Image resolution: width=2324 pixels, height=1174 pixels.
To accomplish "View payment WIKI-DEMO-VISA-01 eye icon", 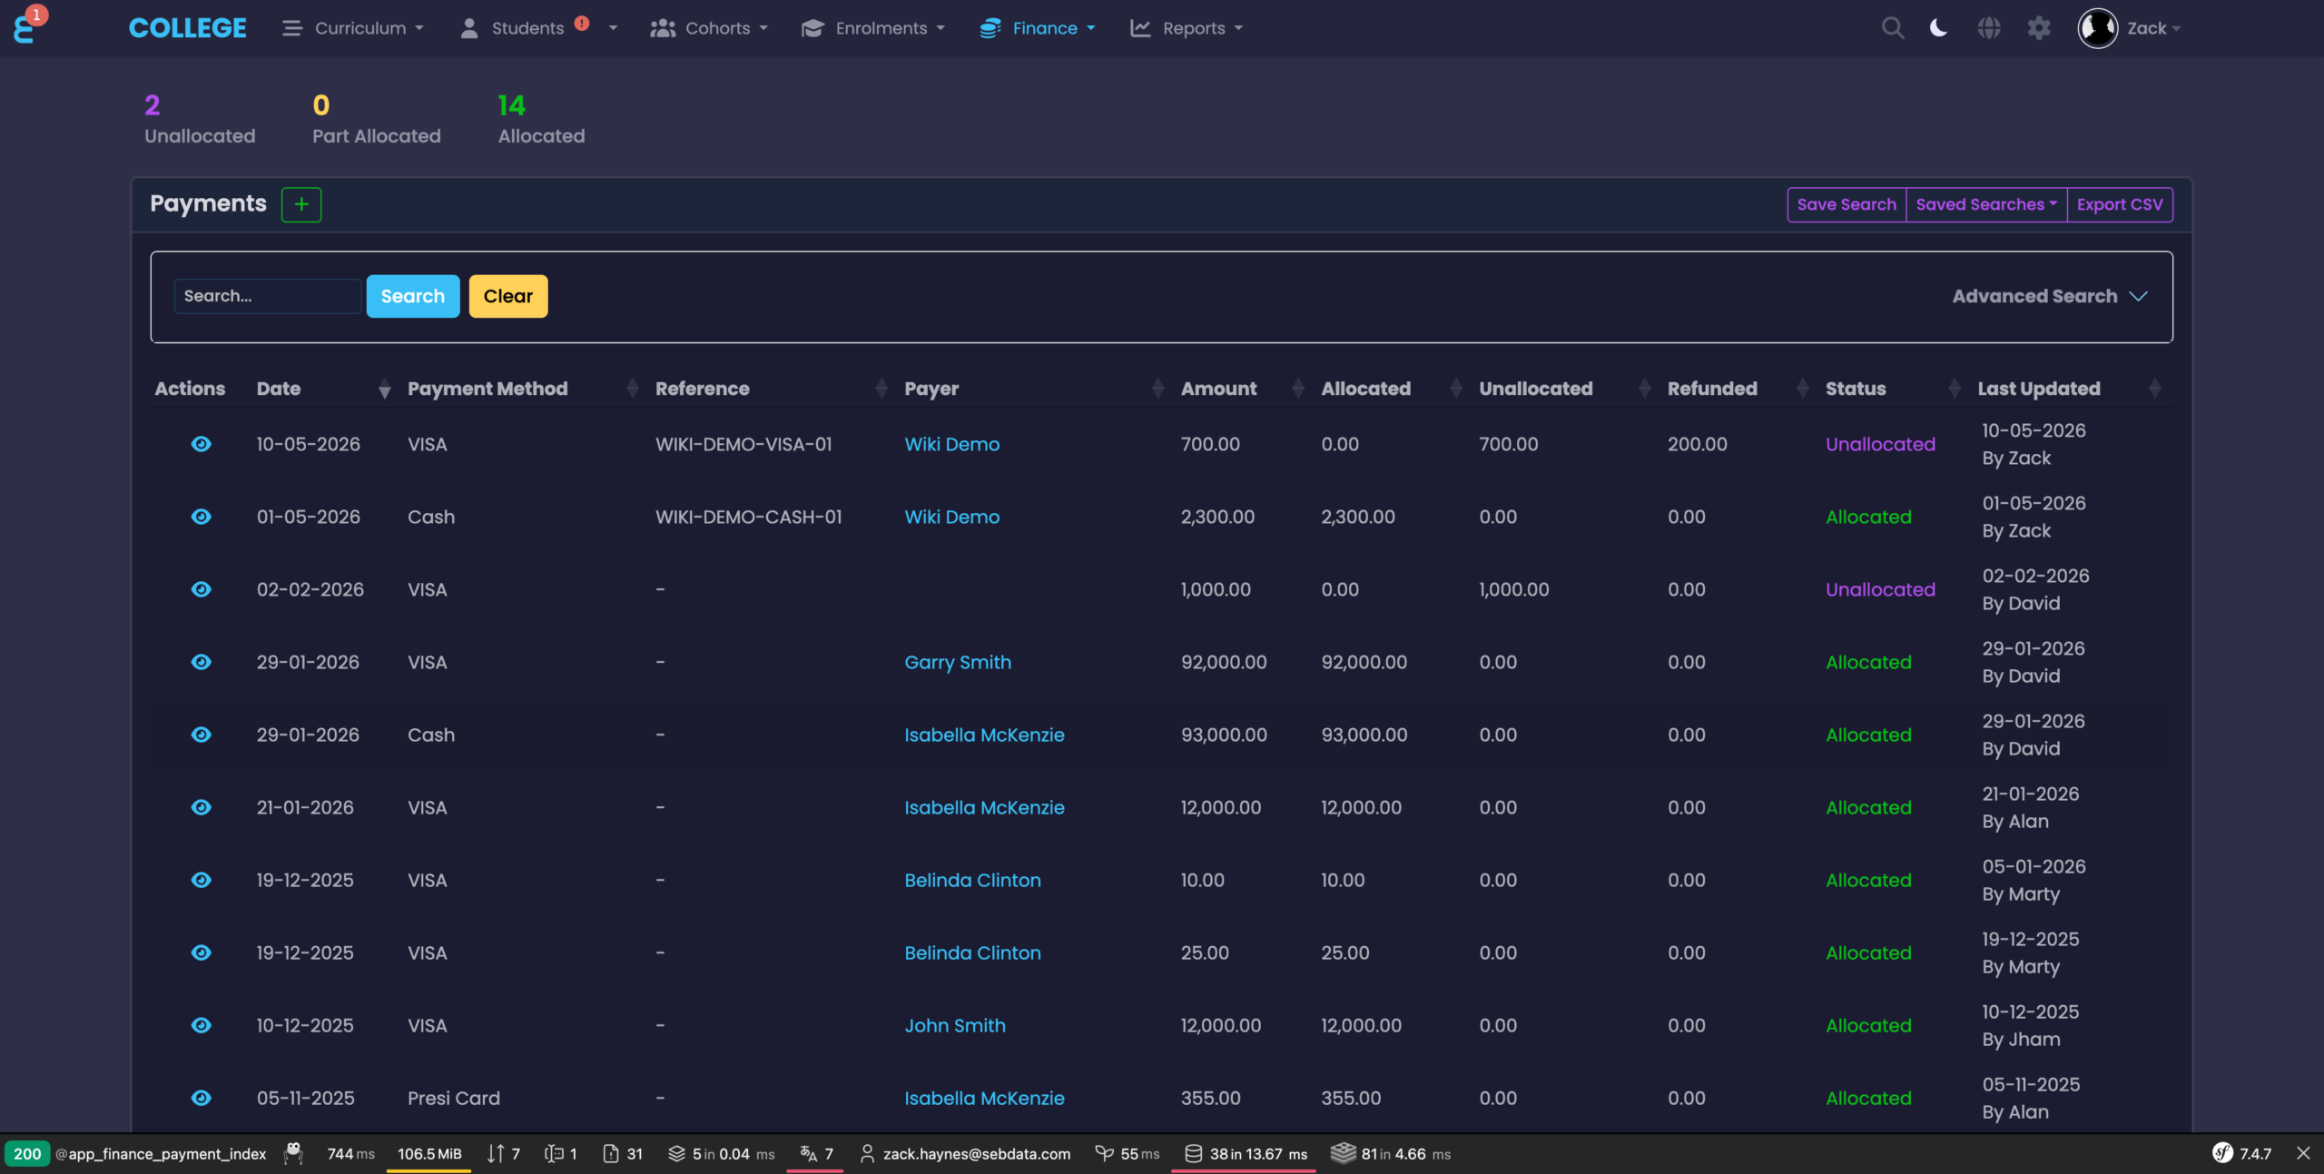I will (x=202, y=444).
